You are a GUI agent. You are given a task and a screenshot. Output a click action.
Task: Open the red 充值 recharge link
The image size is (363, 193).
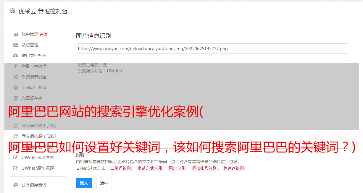coord(43,34)
